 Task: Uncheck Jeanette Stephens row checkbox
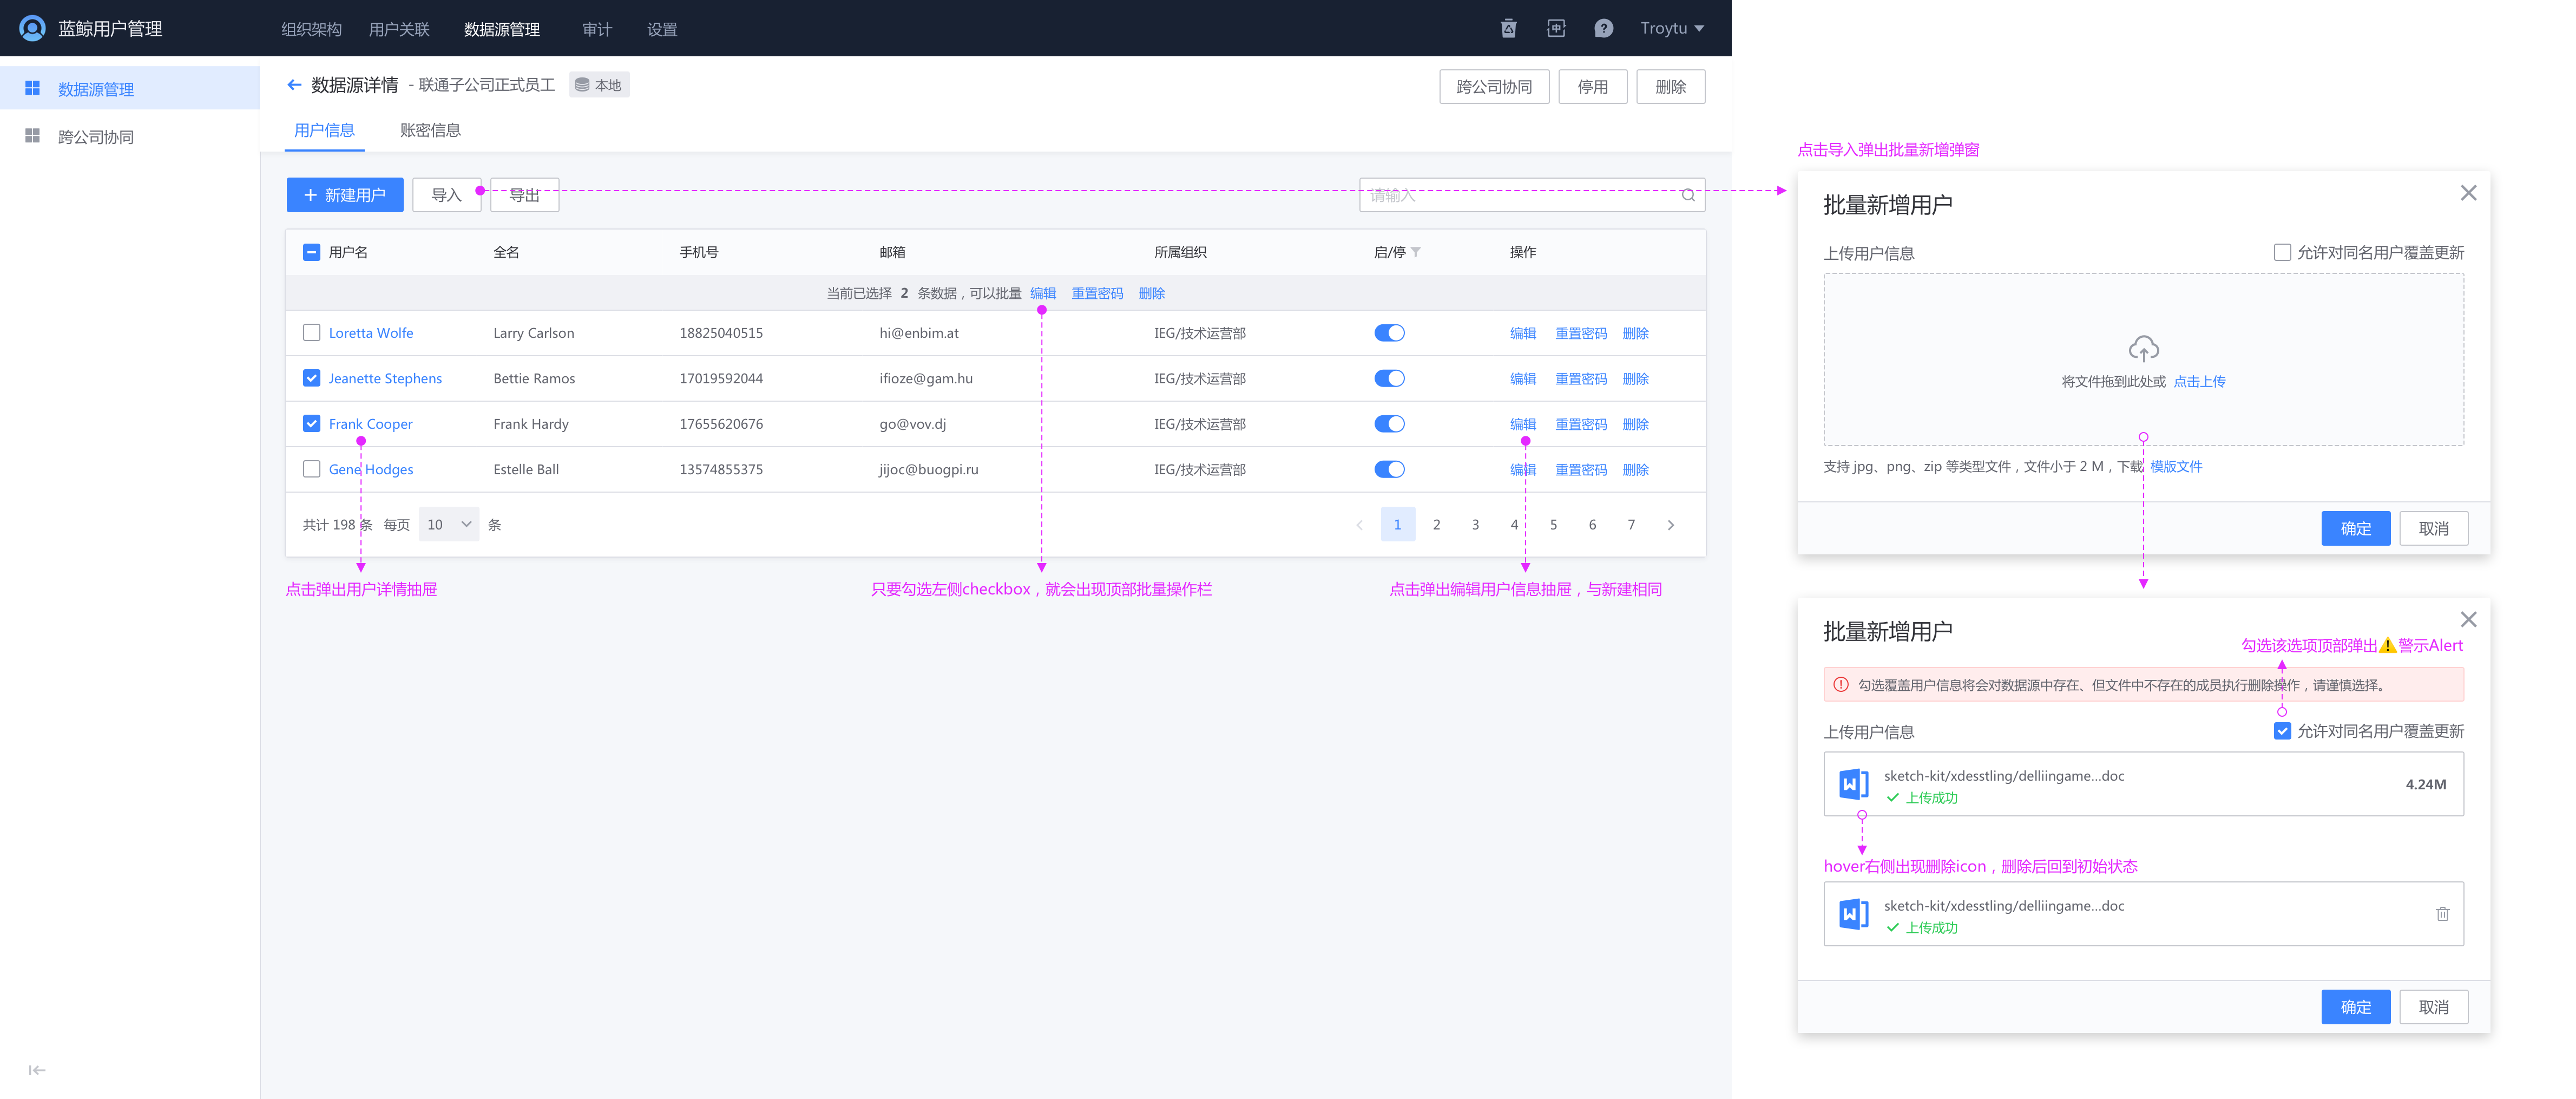tap(311, 378)
